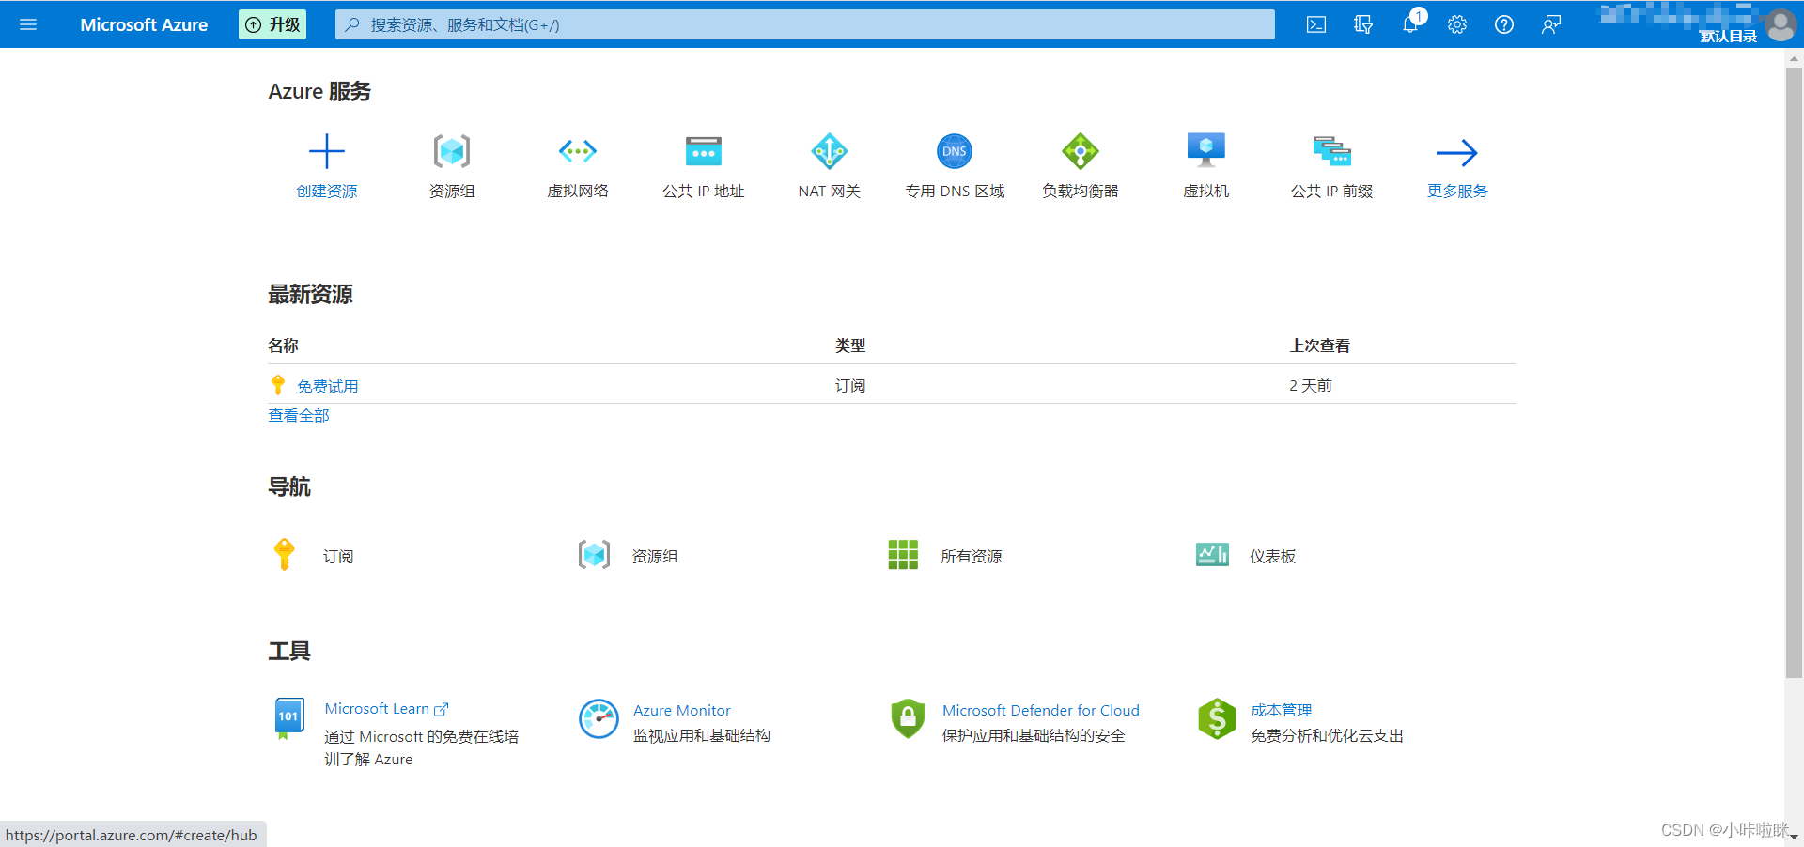Screen dimensions: 1804x847
Task: Click the 名称 column header
Action: coord(283,346)
